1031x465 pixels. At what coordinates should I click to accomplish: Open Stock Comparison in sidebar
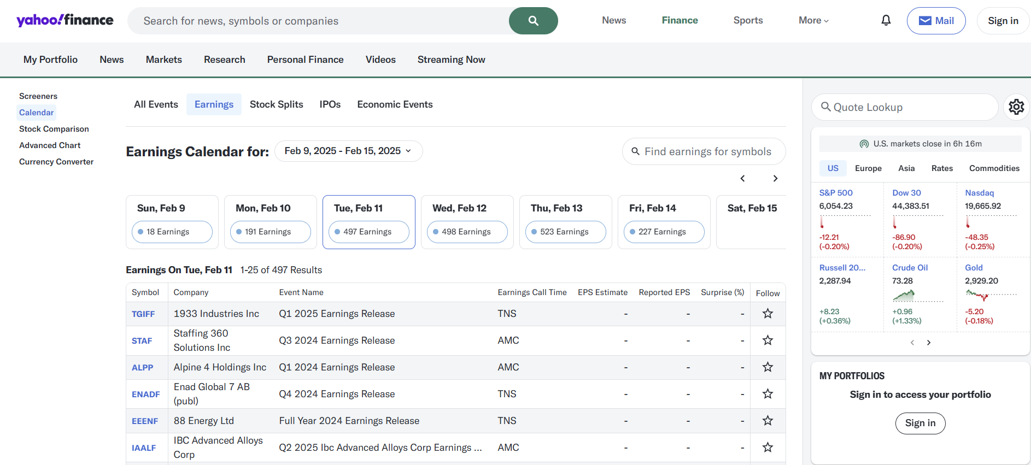pos(54,129)
